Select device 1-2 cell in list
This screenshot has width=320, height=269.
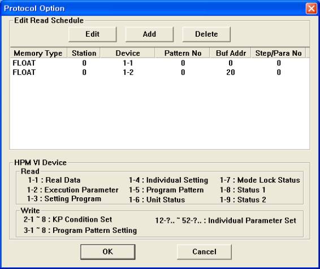coord(128,72)
